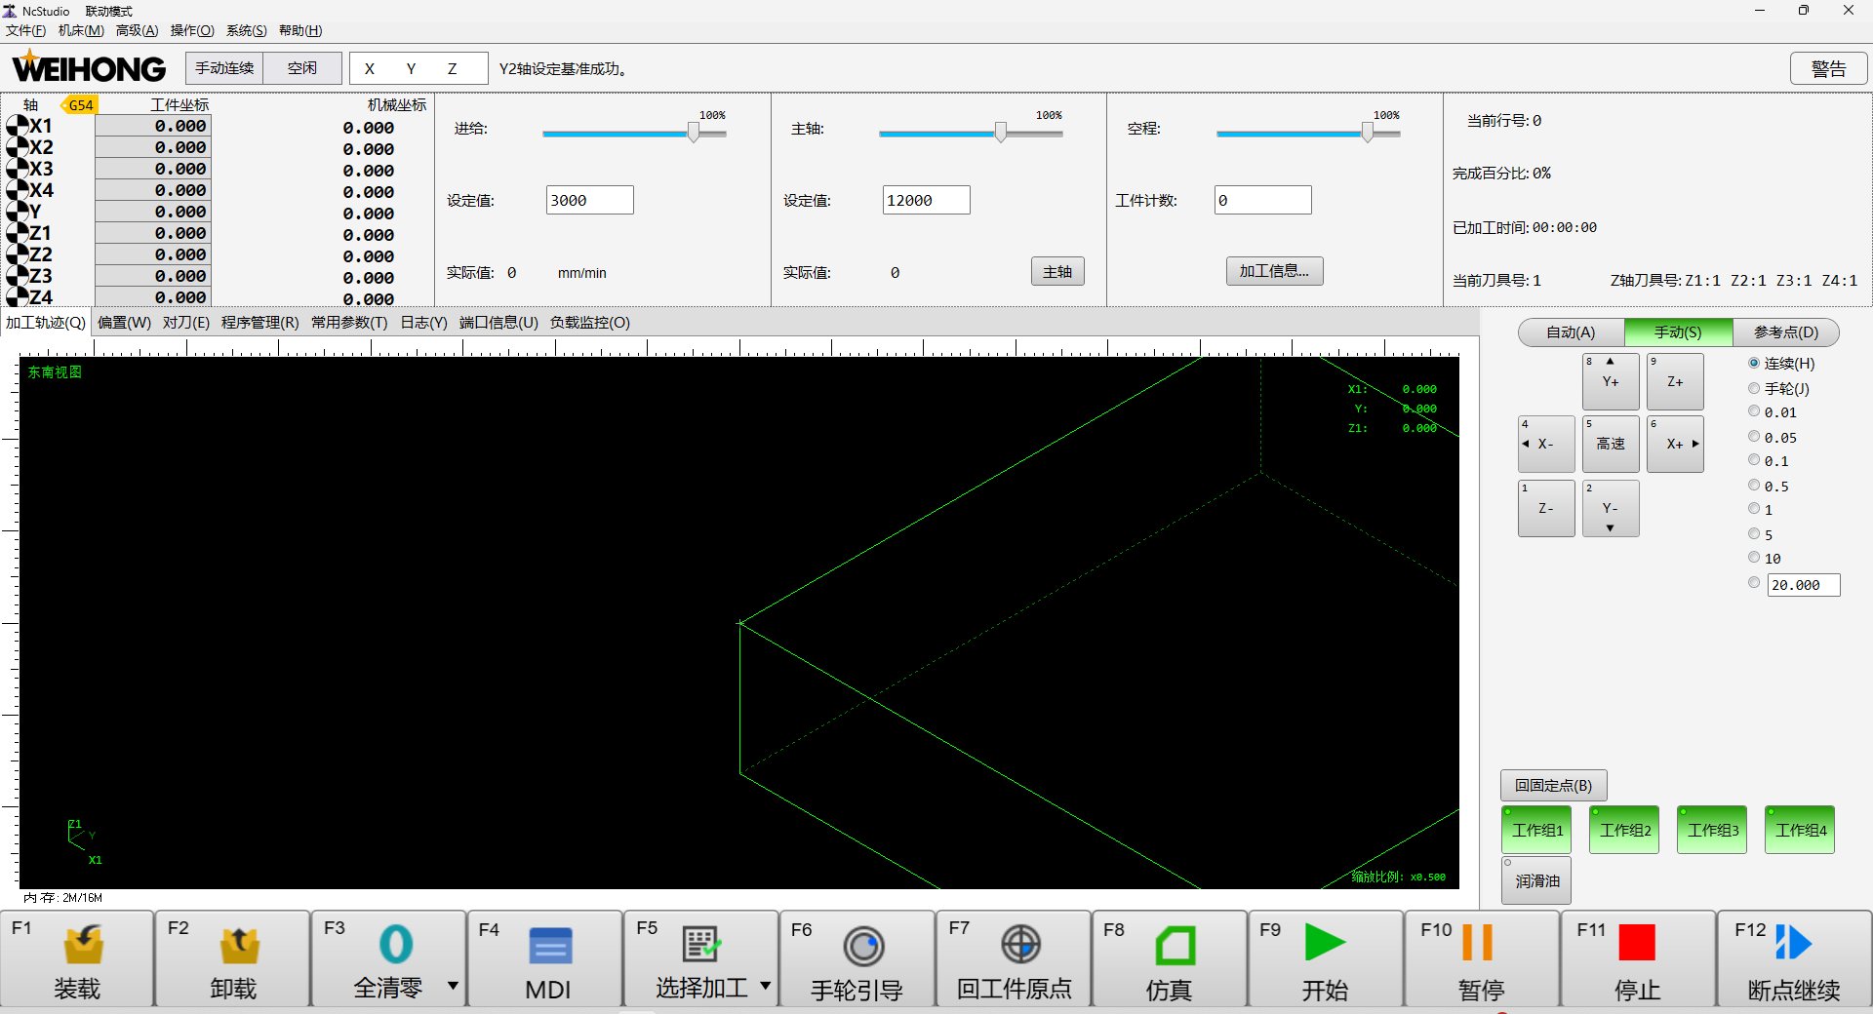
Task: Click the machining info (加工信息) button
Action: click(x=1274, y=271)
